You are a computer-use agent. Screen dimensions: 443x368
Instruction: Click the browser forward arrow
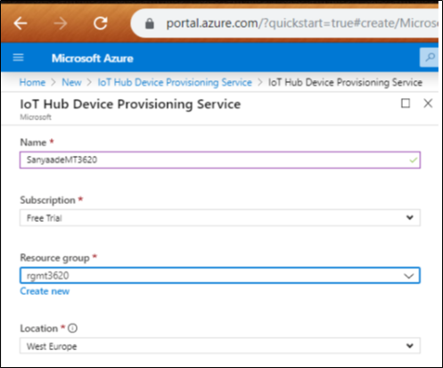(61, 23)
